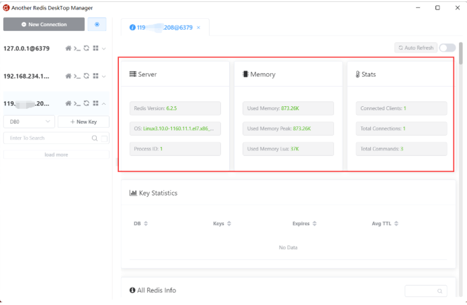Refresh the 119 connection

[x=87, y=103]
